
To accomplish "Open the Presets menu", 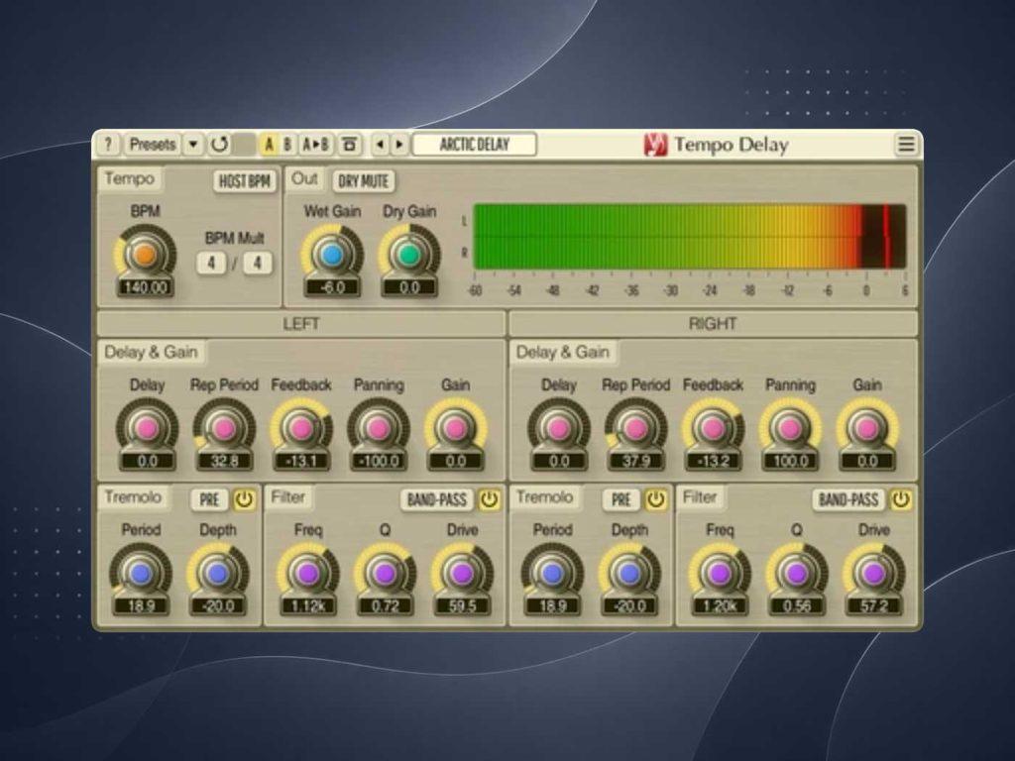I will pyautogui.click(x=152, y=145).
